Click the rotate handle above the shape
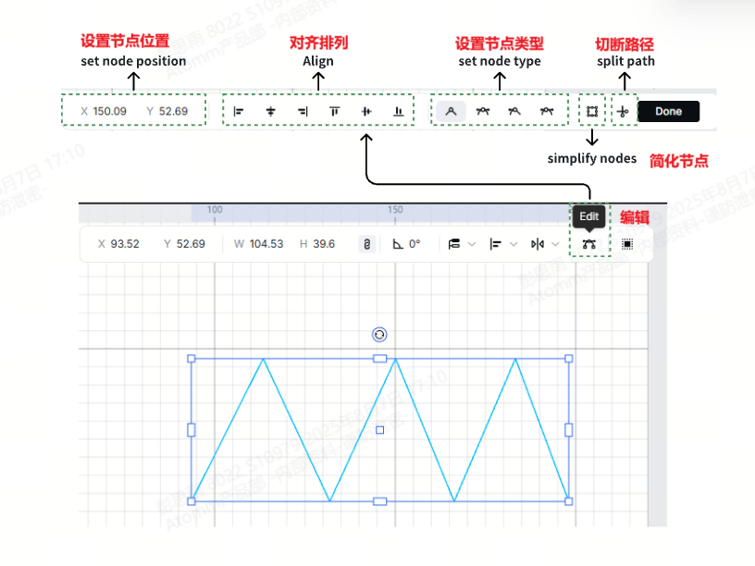Viewport: 755px width, 566px height. [x=379, y=335]
